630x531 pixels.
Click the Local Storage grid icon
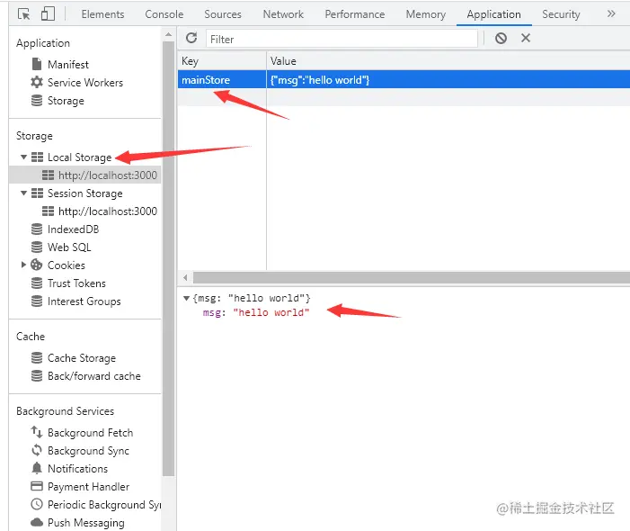click(x=37, y=157)
